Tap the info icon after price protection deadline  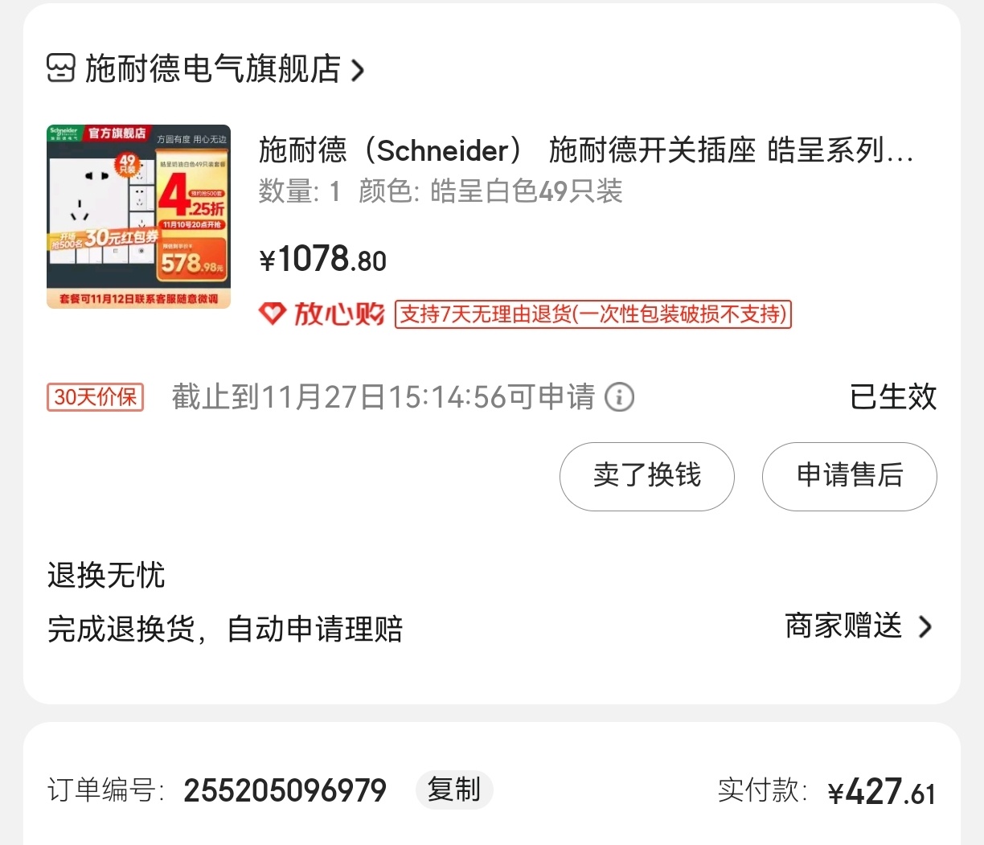coord(619,397)
